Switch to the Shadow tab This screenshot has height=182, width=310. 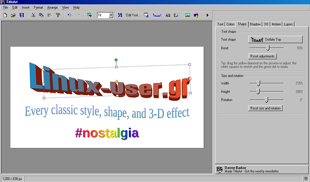coord(255,24)
